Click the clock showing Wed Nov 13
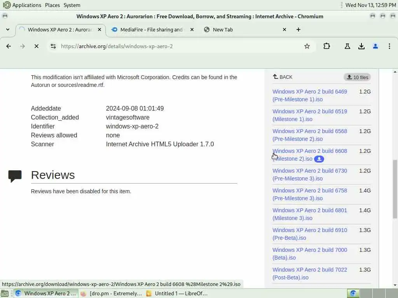398x298 pixels. (x=370, y=5)
